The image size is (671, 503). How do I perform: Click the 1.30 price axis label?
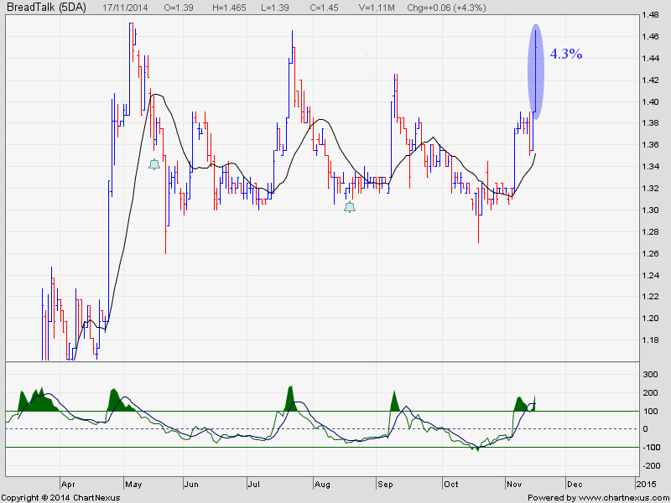[651, 210]
